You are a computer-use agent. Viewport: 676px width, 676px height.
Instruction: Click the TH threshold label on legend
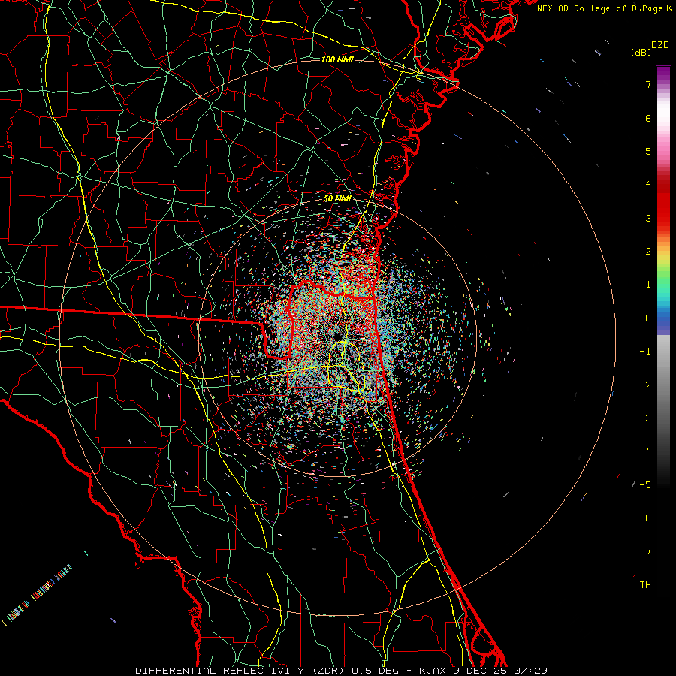[645, 585]
